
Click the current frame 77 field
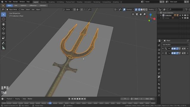coord(125,99)
